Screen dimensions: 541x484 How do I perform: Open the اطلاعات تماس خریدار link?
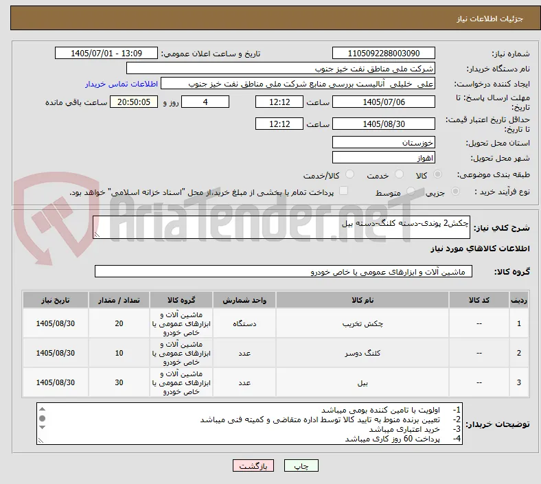[x=122, y=84]
